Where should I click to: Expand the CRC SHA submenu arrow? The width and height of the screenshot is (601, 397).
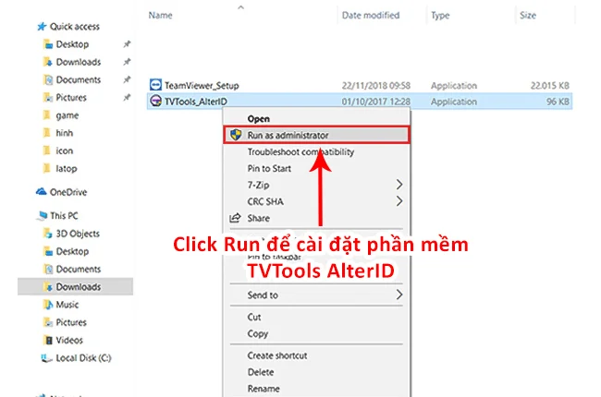399,201
